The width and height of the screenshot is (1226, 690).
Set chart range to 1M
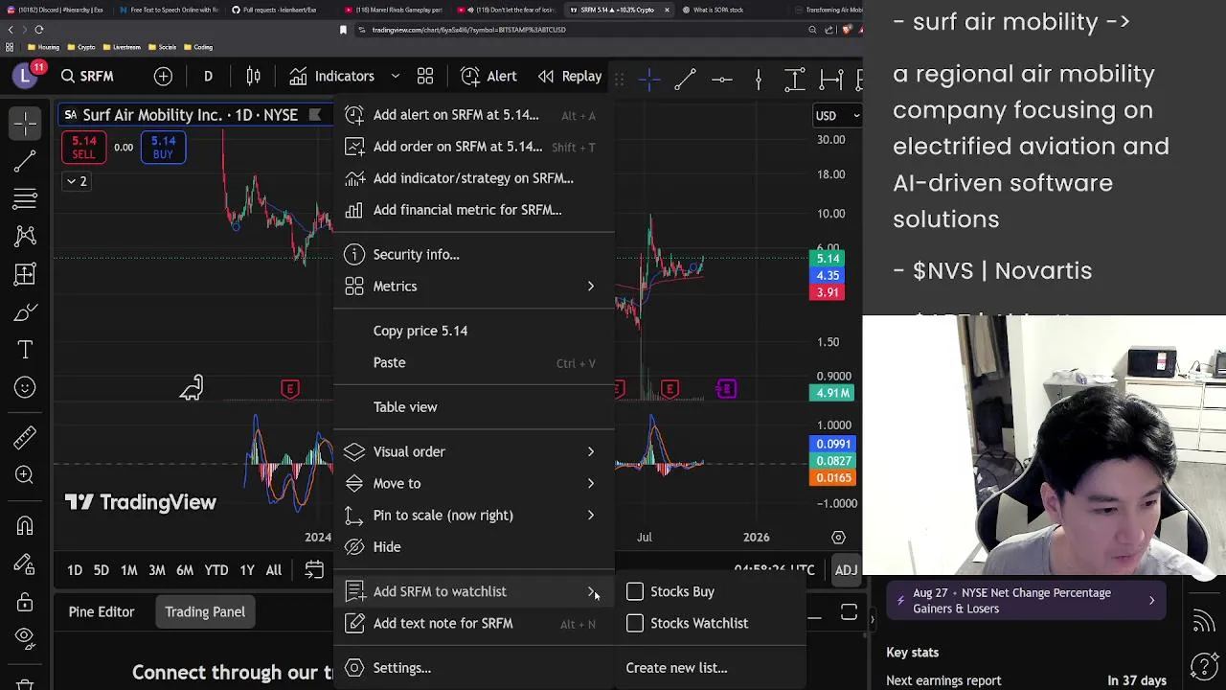pos(128,570)
